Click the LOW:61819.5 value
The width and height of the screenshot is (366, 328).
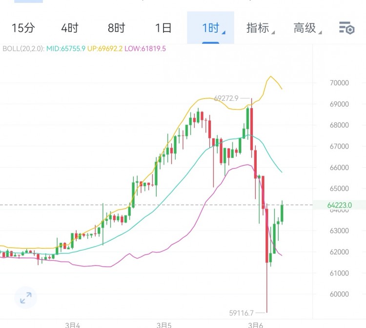click(145, 49)
